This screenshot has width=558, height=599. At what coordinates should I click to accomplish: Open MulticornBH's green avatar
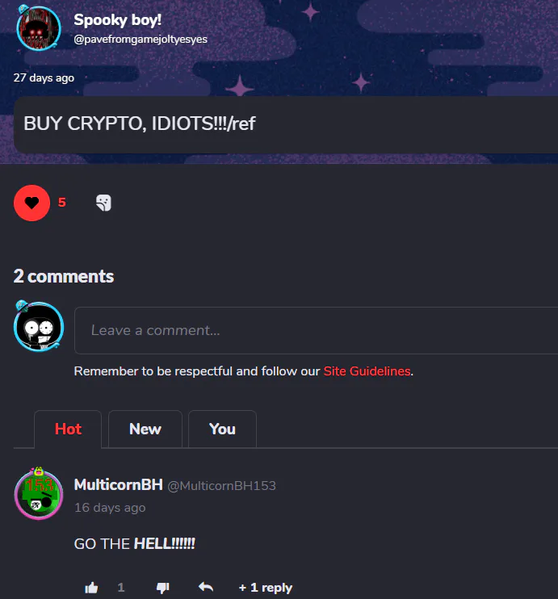click(x=39, y=493)
